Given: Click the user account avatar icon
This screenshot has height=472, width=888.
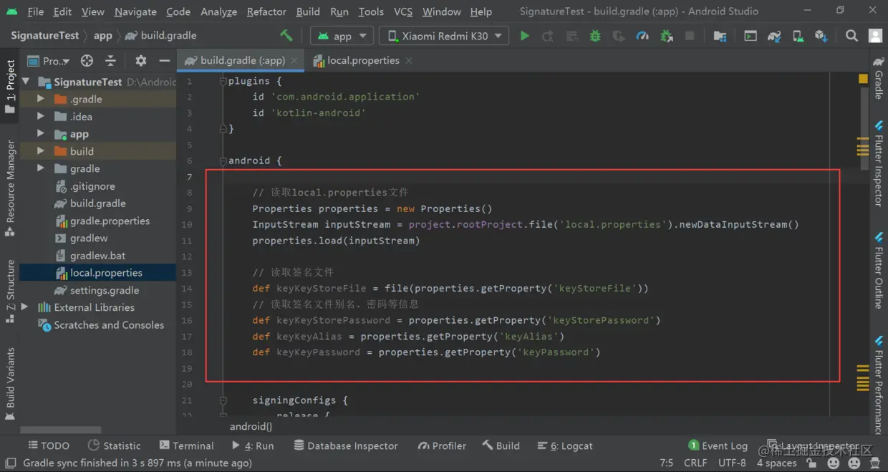Looking at the screenshot, I should click(875, 36).
